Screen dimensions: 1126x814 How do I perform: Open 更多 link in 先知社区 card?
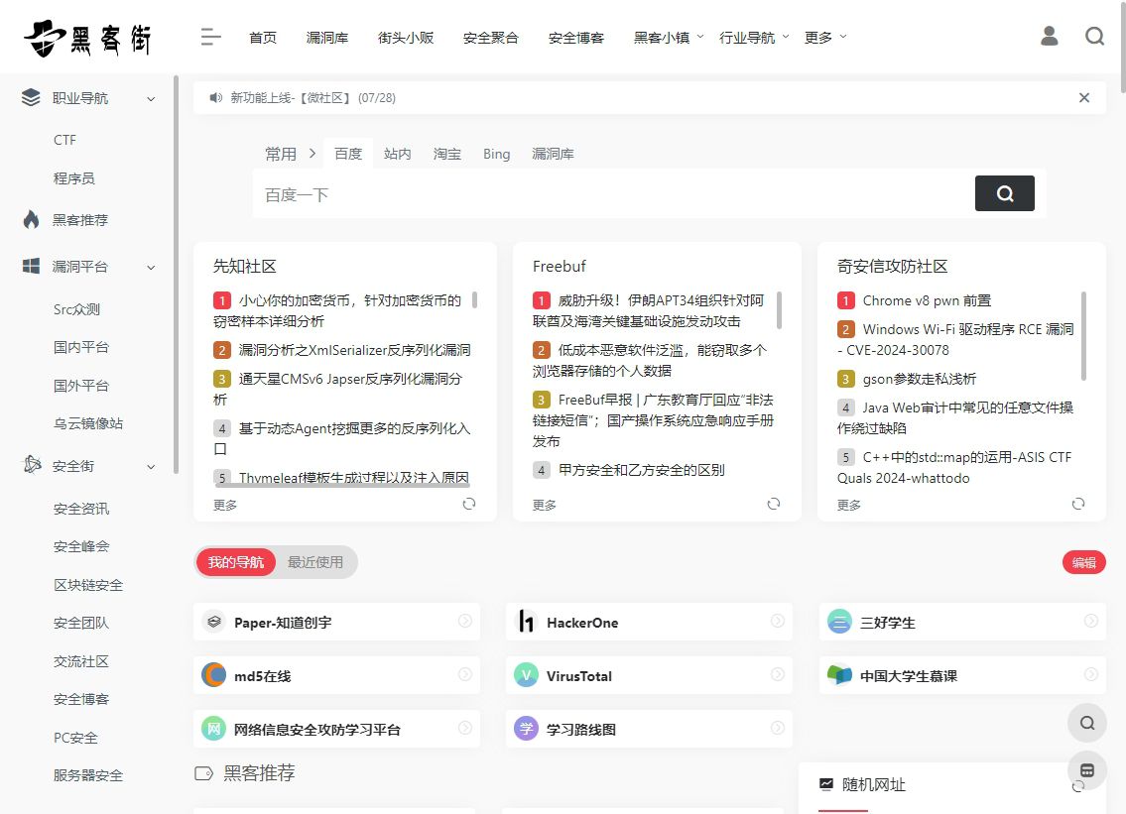[x=225, y=505]
